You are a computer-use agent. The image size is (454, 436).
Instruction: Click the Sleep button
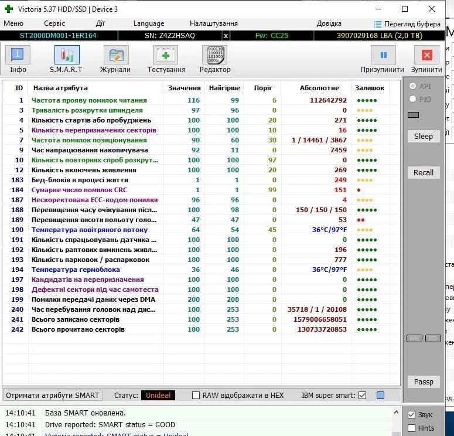coord(424,136)
